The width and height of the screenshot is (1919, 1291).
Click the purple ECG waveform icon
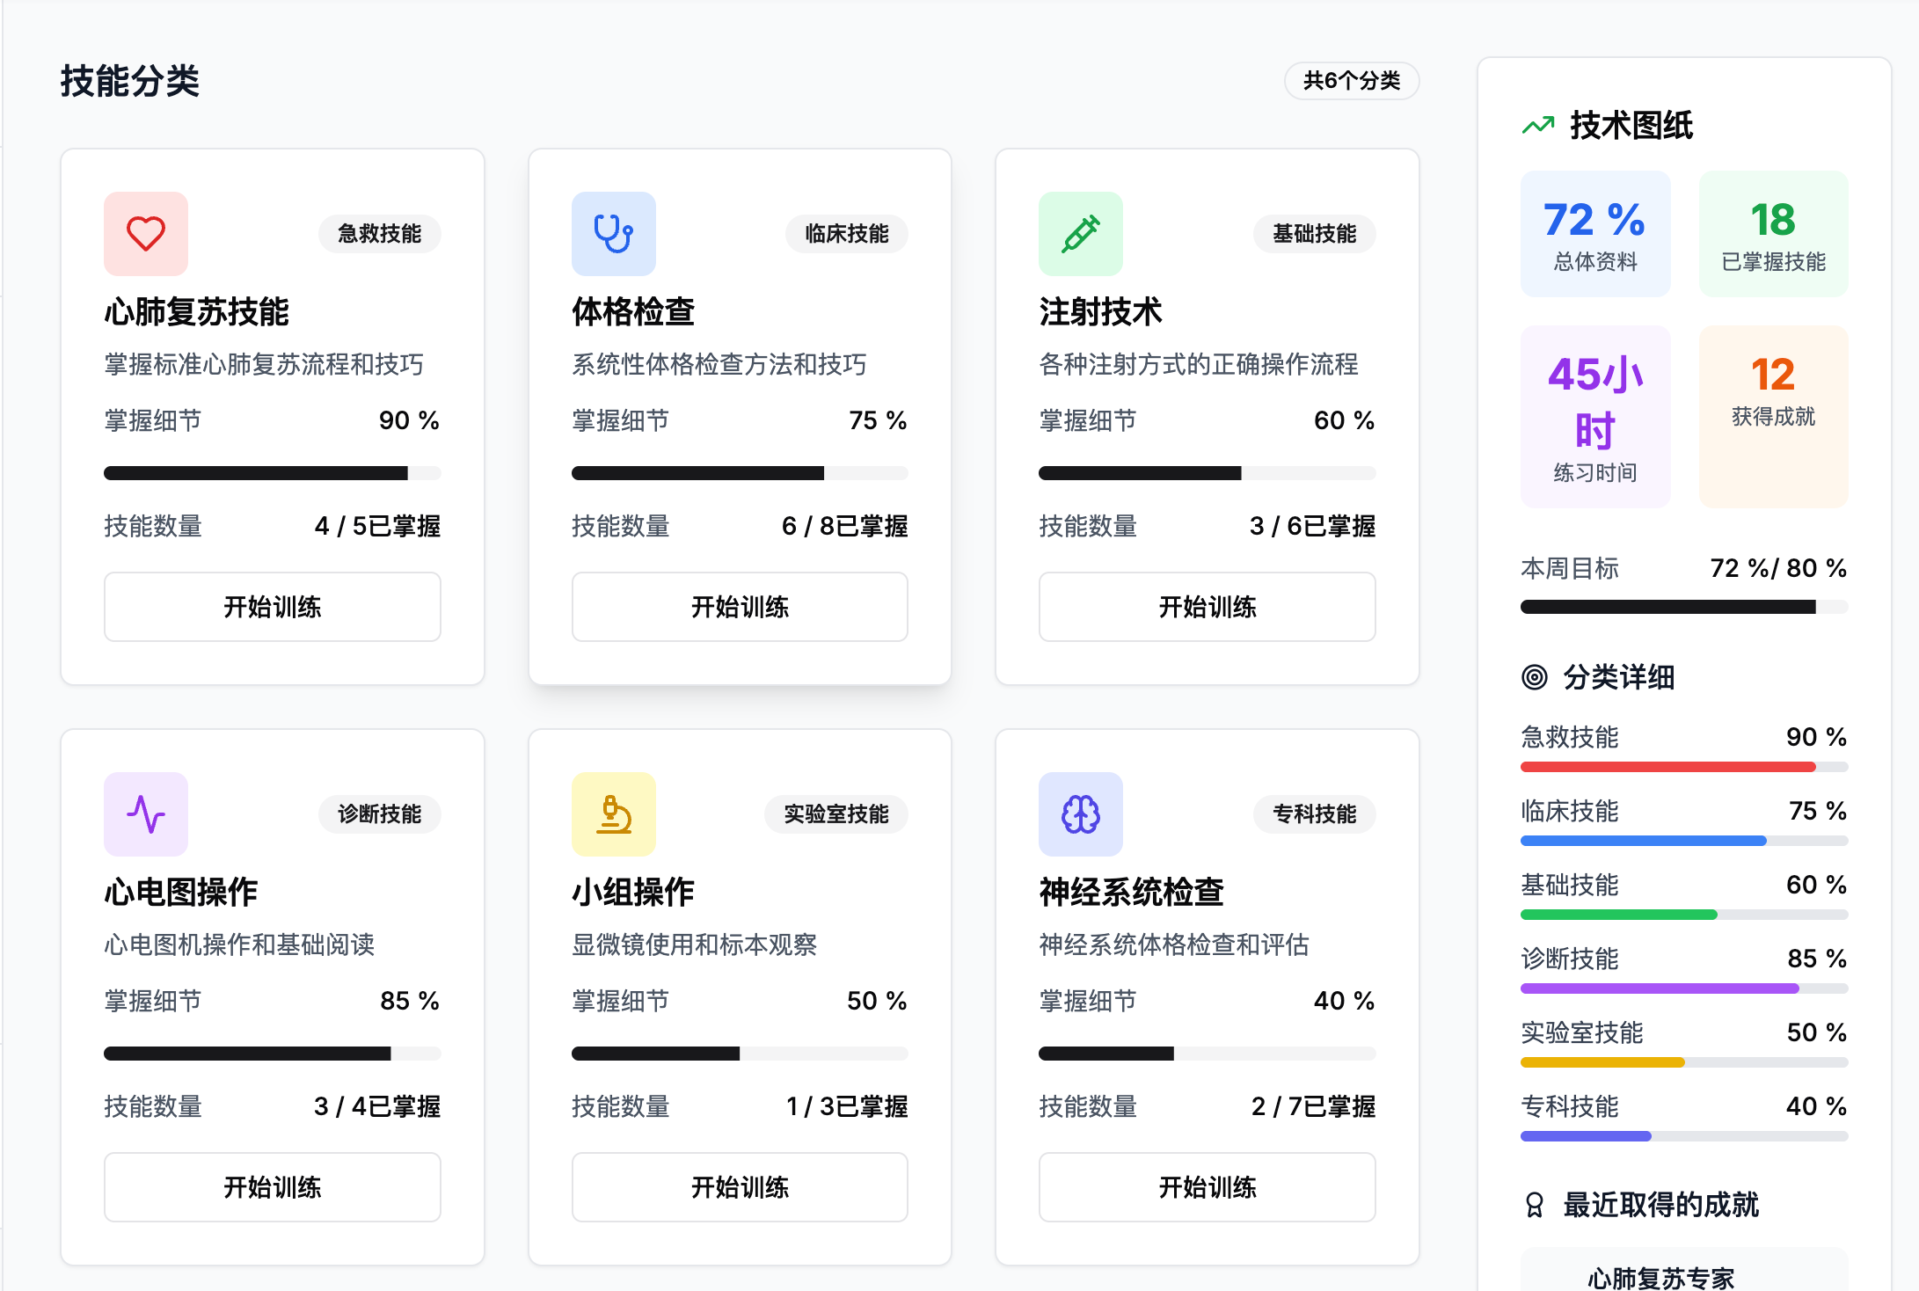click(x=146, y=814)
